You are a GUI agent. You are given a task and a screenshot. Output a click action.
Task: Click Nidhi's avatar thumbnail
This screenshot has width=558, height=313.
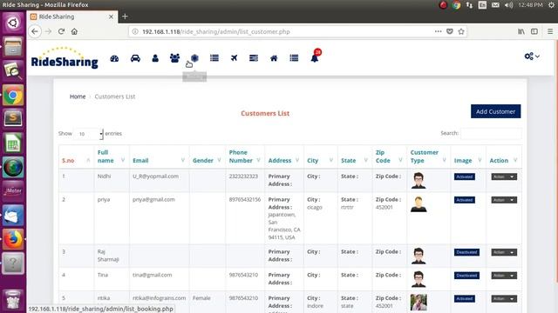(x=418, y=180)
